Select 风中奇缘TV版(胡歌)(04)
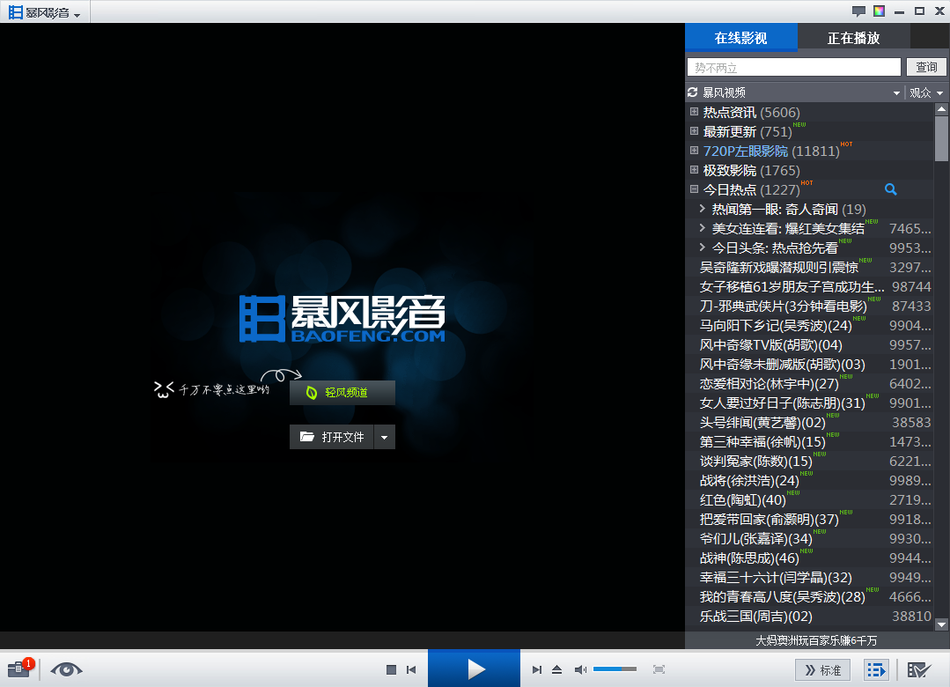Viewport: 950px width, 687px height. click(x=810, y=345)
